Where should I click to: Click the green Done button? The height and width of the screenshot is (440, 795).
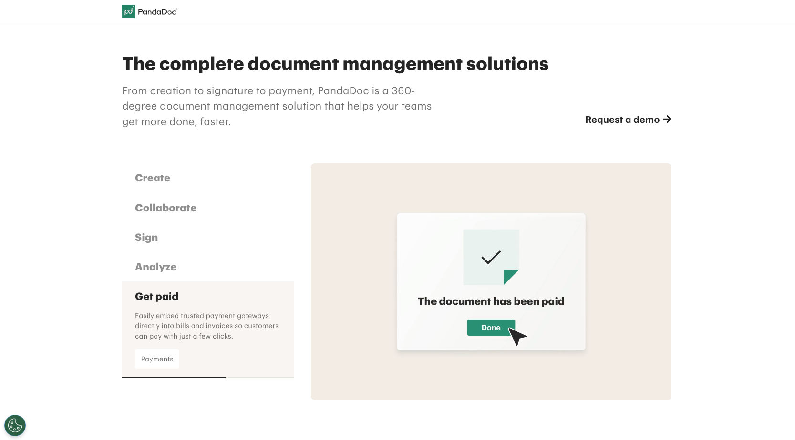pyautogui.click(x=491, y=328)
